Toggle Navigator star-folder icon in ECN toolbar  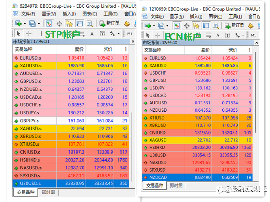tap(196, 26)
